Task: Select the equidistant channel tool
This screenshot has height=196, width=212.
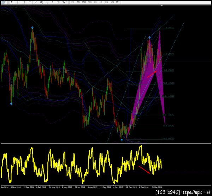Action: 41,2
